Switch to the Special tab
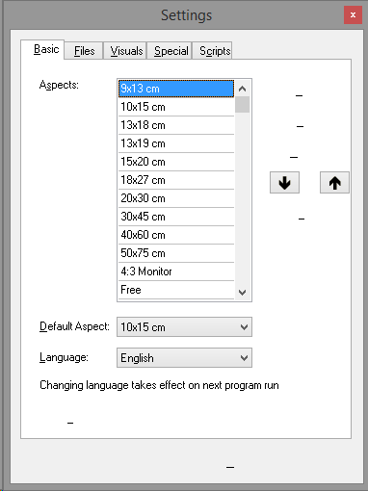 point(170,51)
